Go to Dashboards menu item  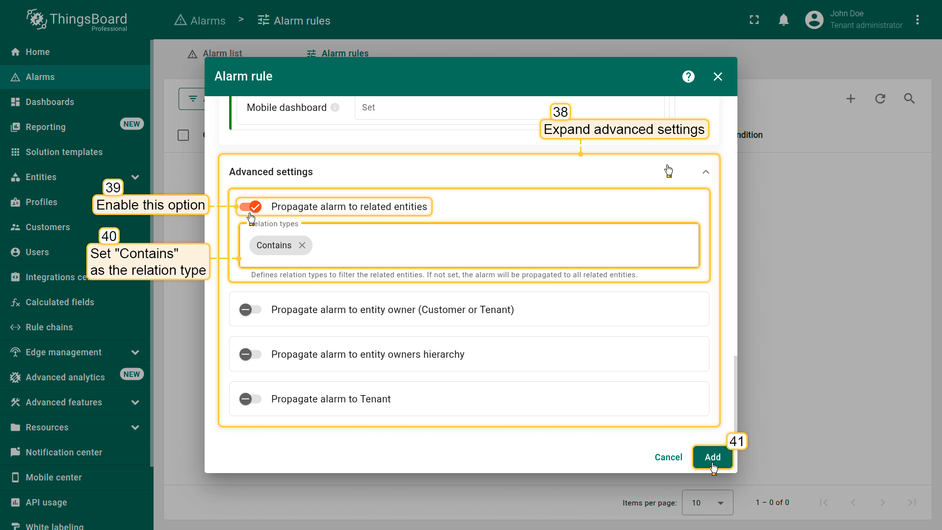click(x=50, y=102)
